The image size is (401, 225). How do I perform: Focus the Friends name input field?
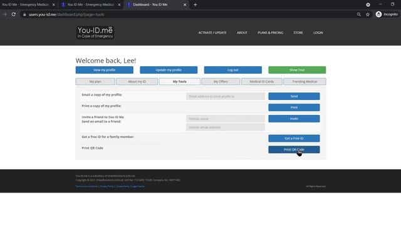(226, 119)
